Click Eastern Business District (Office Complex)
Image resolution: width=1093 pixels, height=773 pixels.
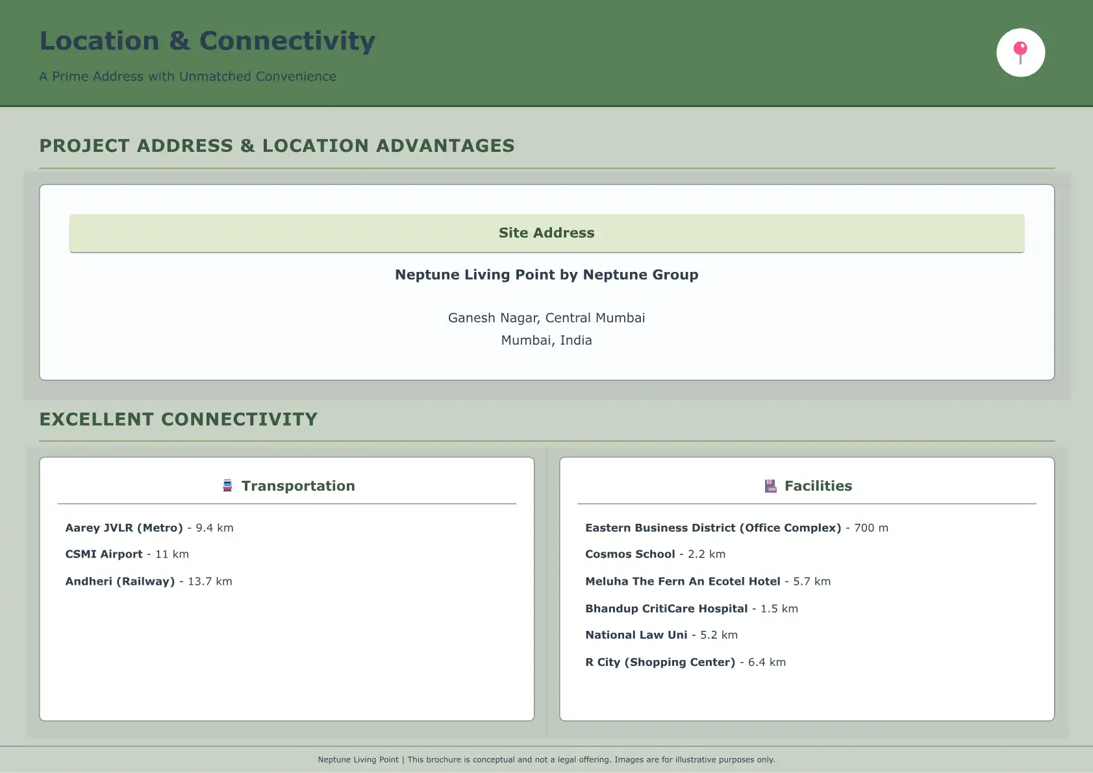tap(736, 528)
